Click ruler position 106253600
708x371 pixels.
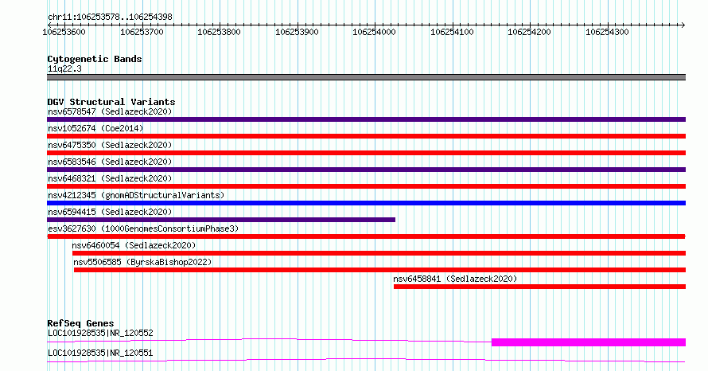point(64,32)
